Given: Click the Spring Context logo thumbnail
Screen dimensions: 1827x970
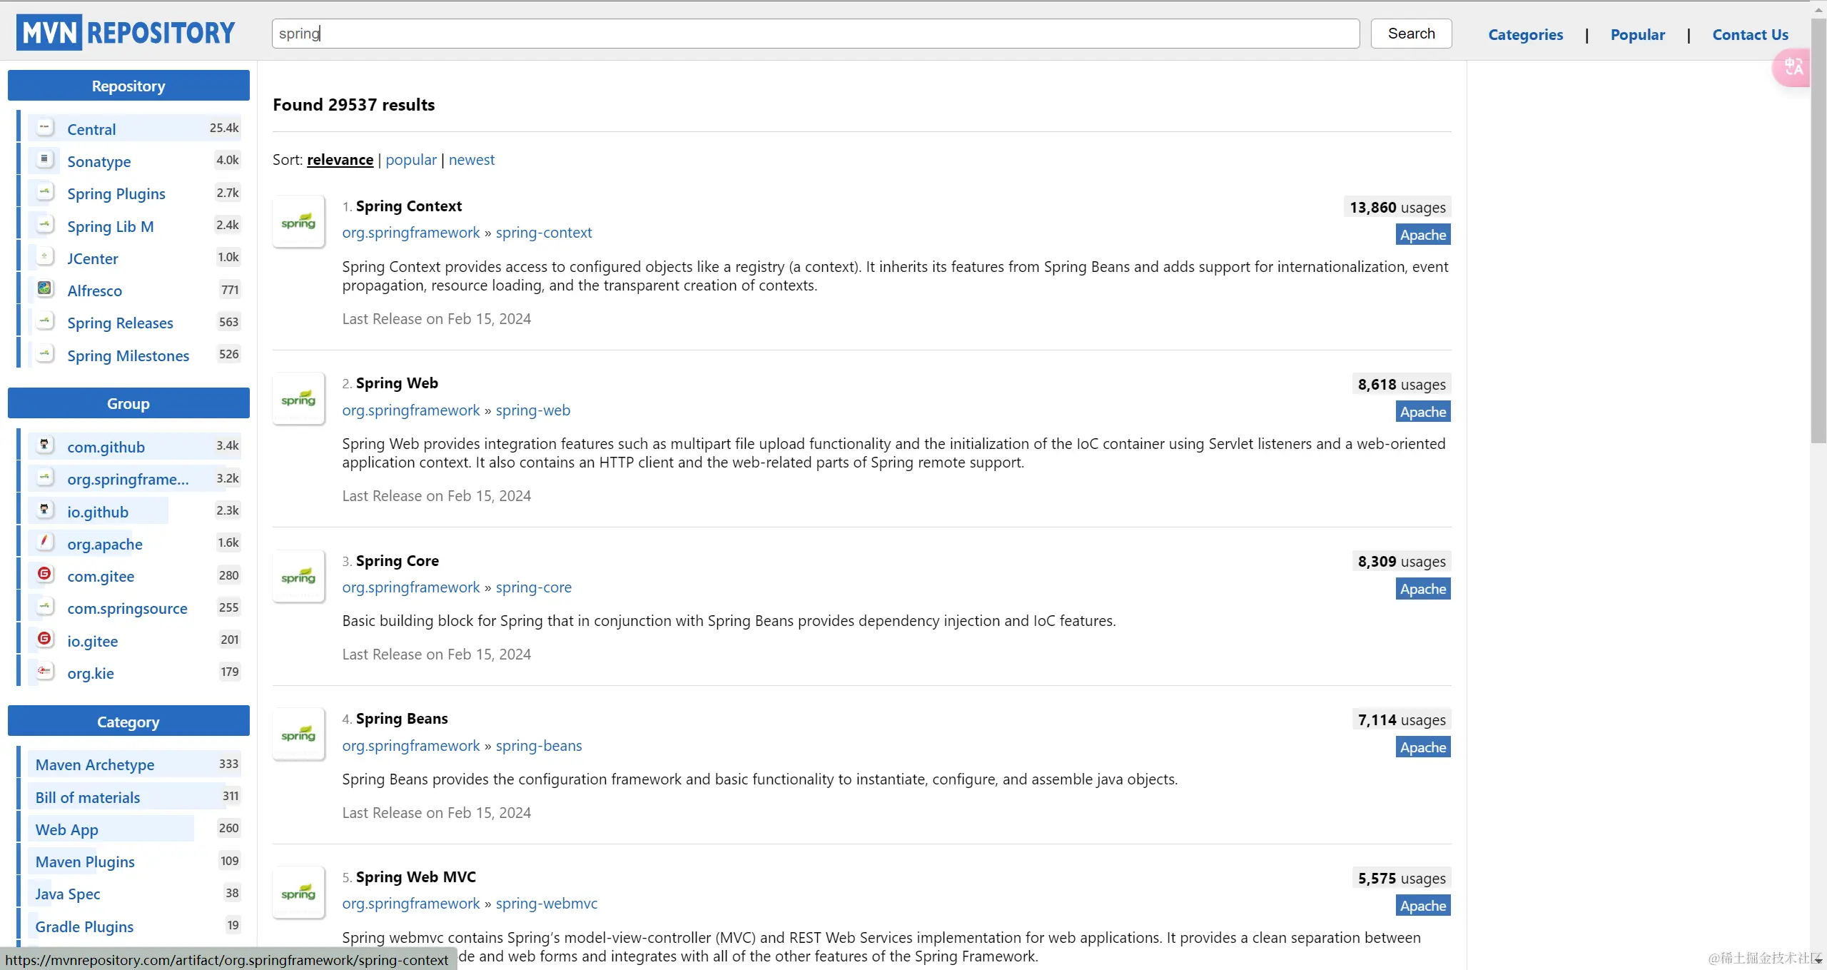Looking at the screenshot, I should click(x=298, y=221).
